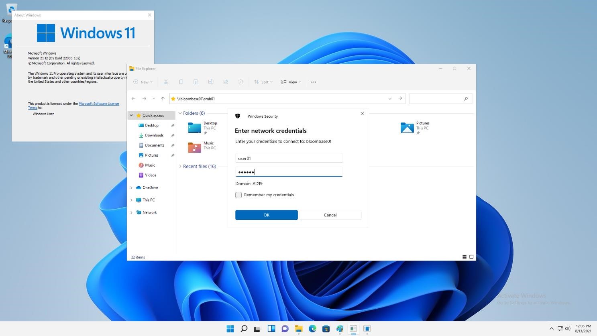Open Microsoft Store from the taskbar

click(x=326, y=329)
